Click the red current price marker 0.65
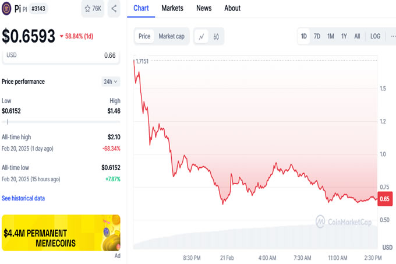396x264 pixels. coord(384,199)
